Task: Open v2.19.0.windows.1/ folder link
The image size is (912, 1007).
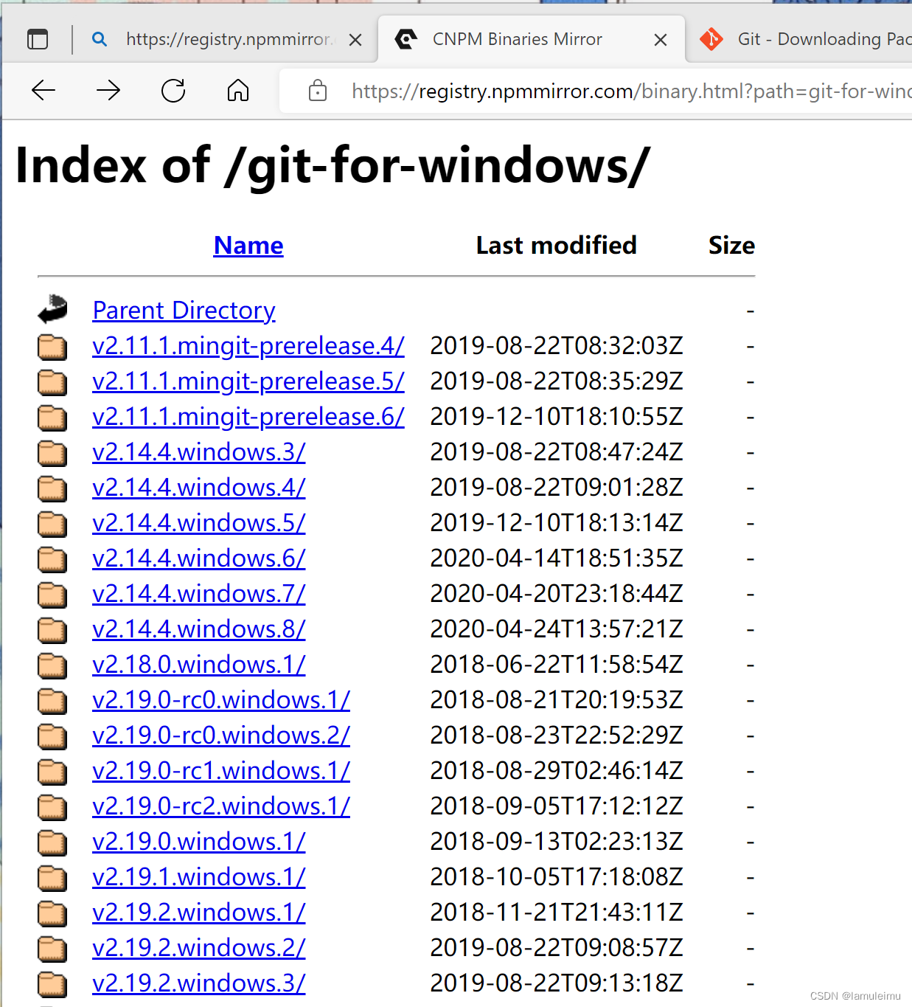Action: click(199, 842)
